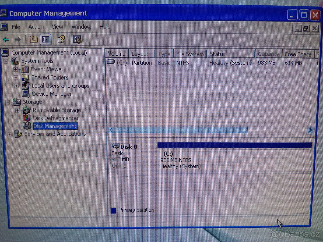
Task: Open the Action menu
Action: pos(36,27)
